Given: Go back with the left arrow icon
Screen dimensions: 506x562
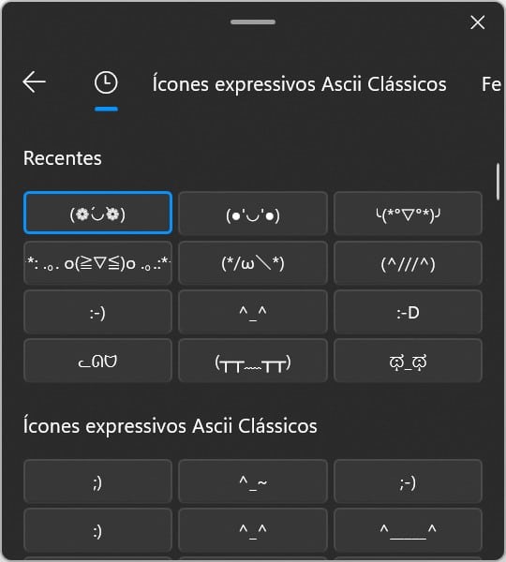Looking at the screenshot, I should pyautogui.click(x=34, y=82).
